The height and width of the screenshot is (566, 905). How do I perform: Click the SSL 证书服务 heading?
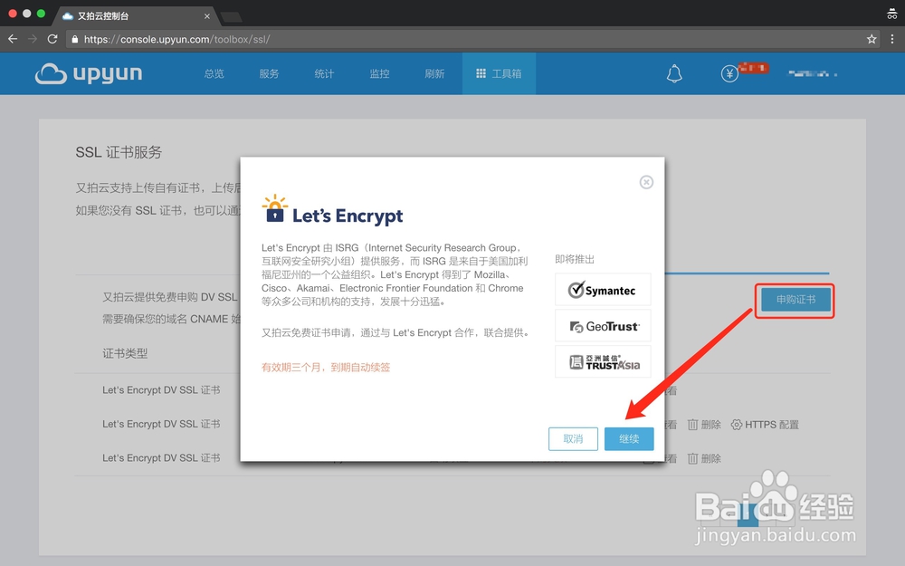(x=119, y=152)
